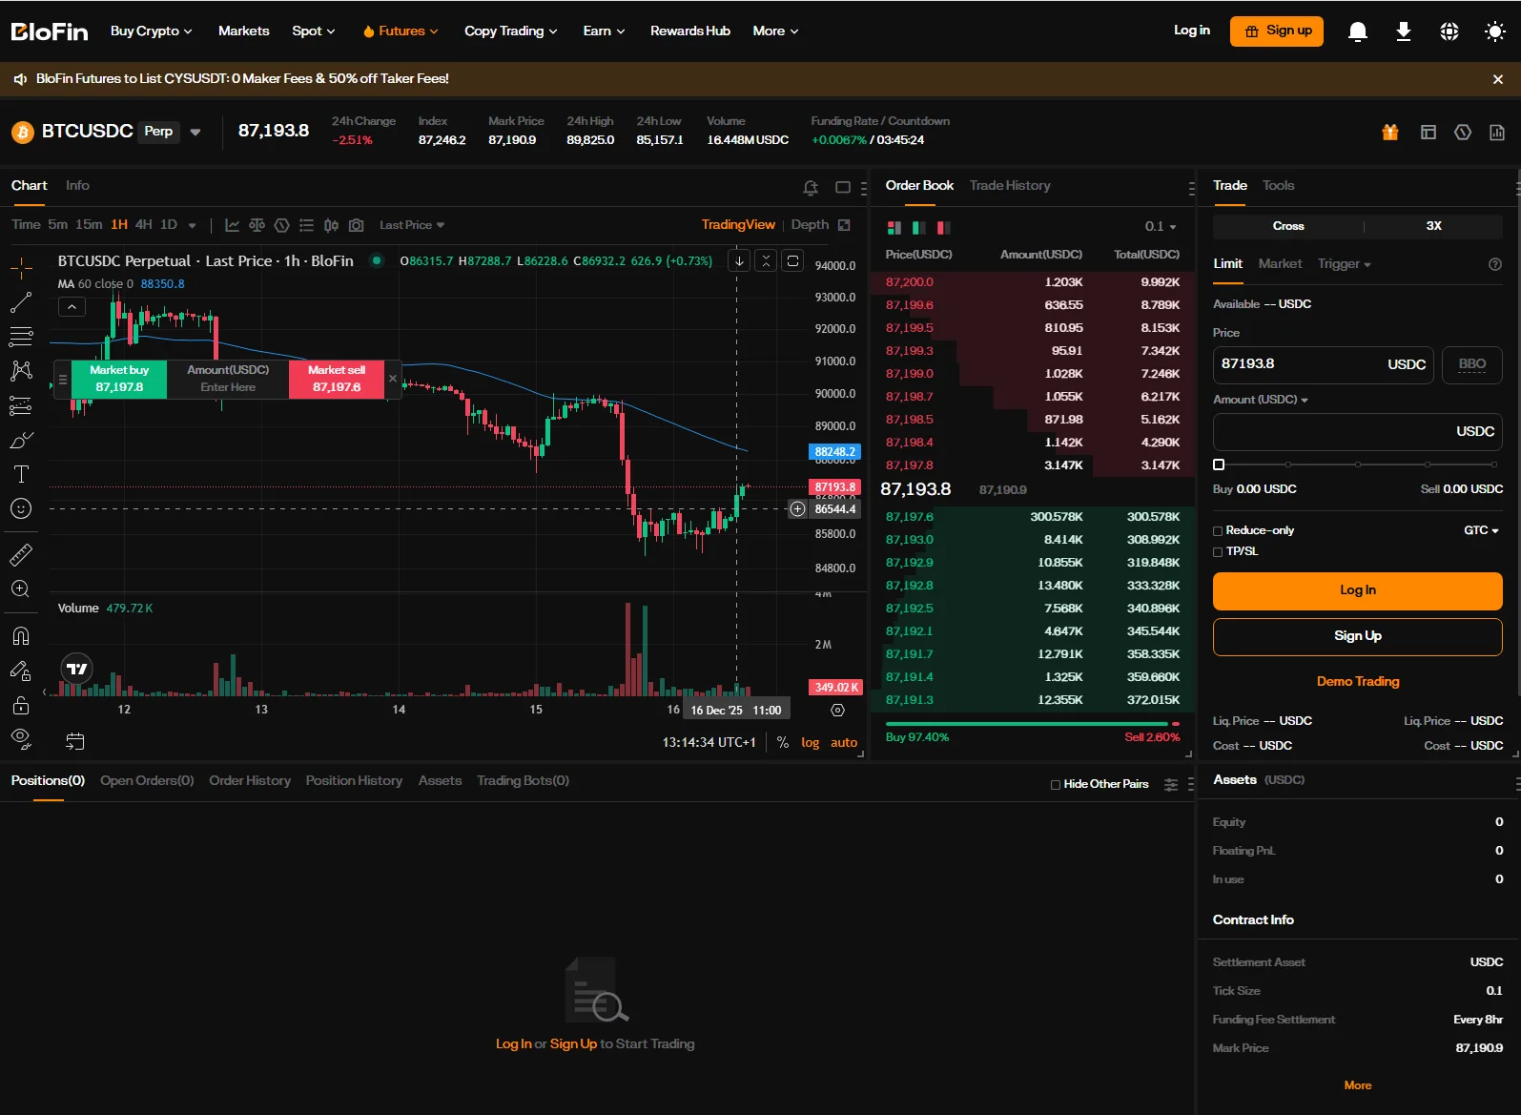
Task: Open the emoji icons tool
Action: tap(21, 508)
